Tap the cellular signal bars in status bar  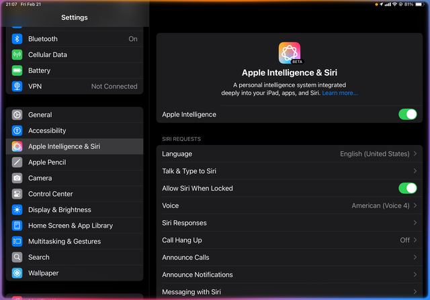pos(388,5)
